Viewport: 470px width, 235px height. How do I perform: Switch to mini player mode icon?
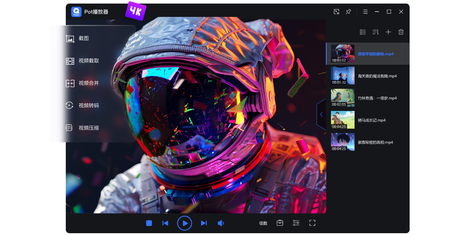click(x=336, y=12)
